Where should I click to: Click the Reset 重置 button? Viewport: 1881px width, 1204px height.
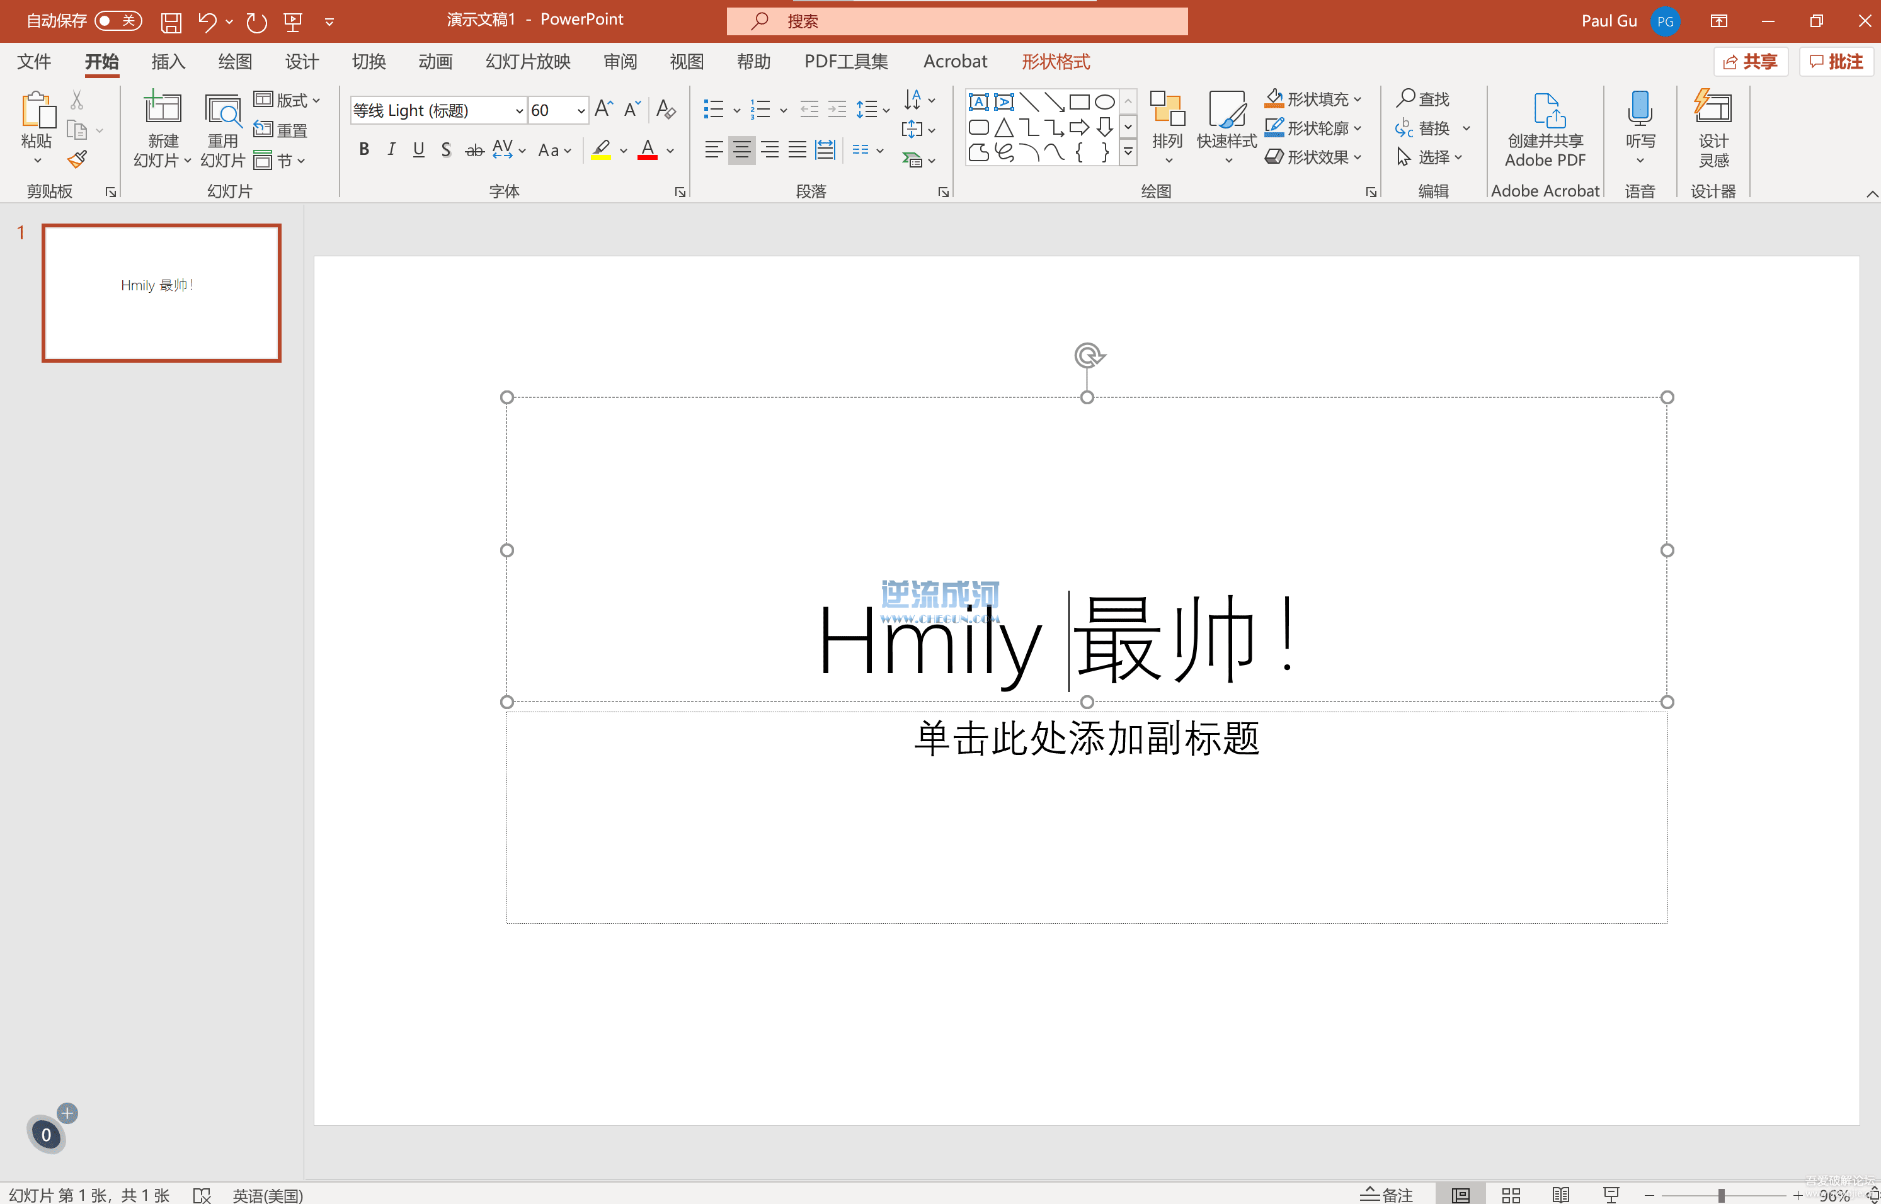point(280,130)
